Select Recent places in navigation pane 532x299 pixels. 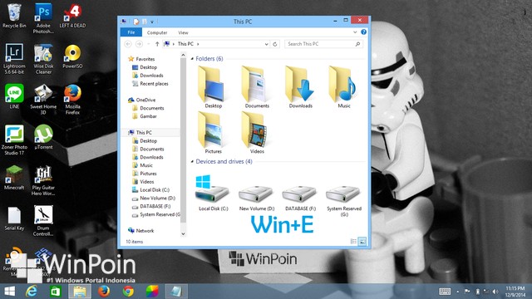click(150, 84)
